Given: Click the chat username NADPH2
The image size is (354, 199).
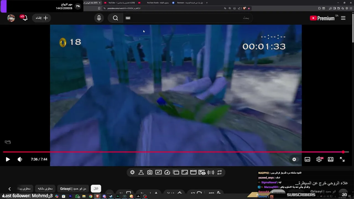Looking at the screenshot, I should (x=264, y=173).
